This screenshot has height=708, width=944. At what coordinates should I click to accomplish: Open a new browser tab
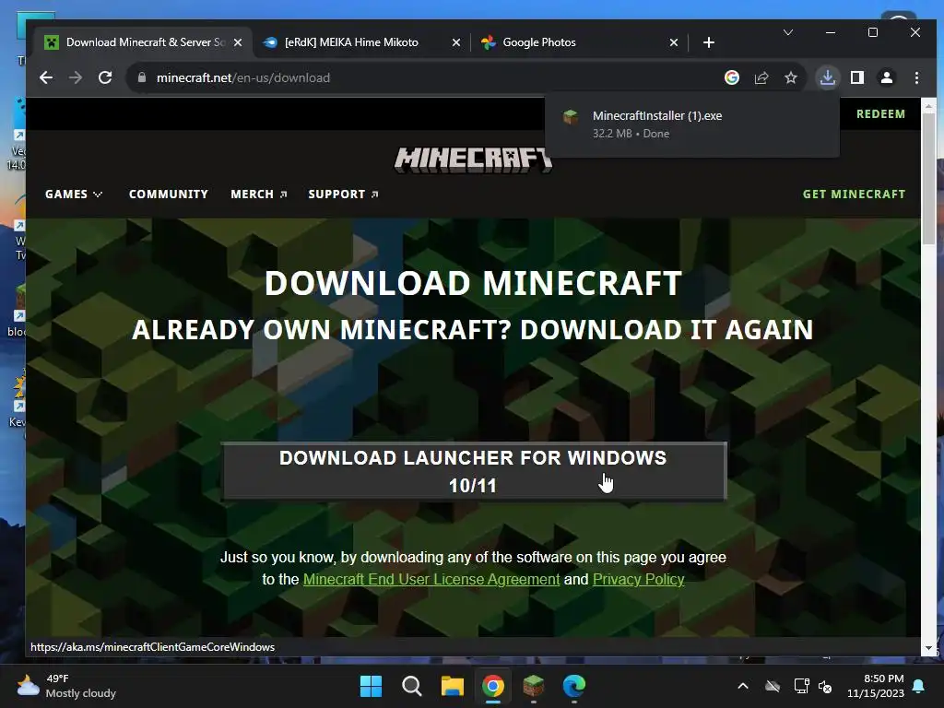click(709, 42)
